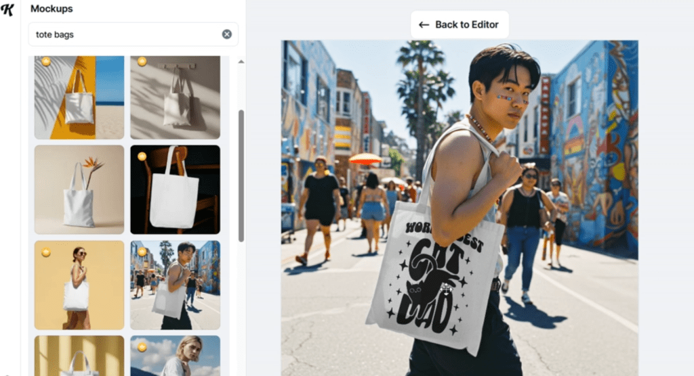Click the large Cat Dad tote preview image
The height and width of the screenshot is (376, 694).
pyautogui.click(x=460, y=203)
